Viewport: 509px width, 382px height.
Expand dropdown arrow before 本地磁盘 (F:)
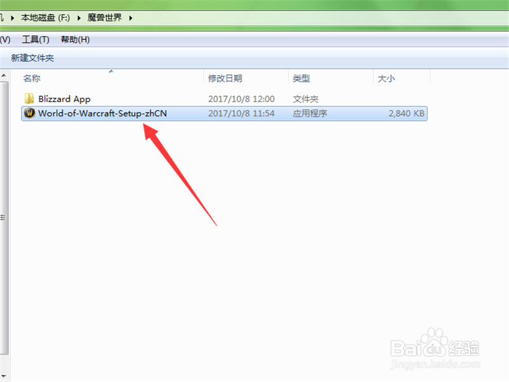(12, 18)
